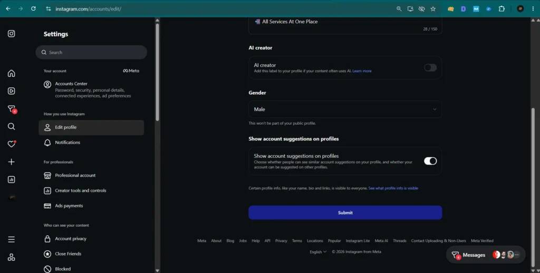Viewport: 540px width, 273px height.
Task: Click orange extension icon in toolbar
Action: point(451,9)
